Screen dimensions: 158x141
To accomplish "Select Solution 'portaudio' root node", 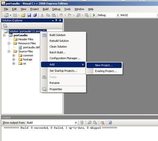I will pyautogui.click(x=28, y=31).
